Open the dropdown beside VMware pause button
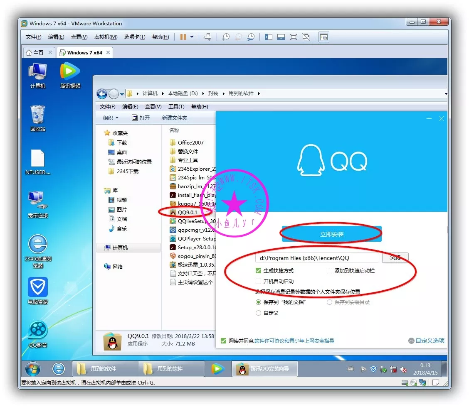 coord(192,37)
